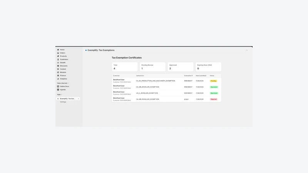Expand the Sales channels section chevron
Screen dimensions: 308x173
68,83
